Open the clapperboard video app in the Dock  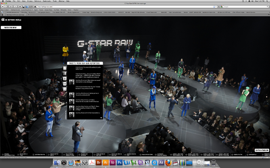[175, 162]
